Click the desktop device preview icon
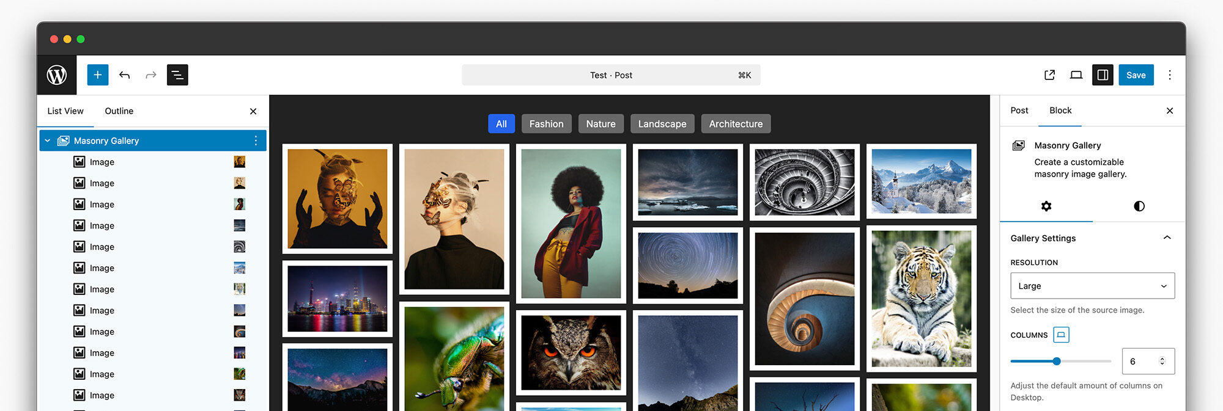 (x=1076, y=75)
